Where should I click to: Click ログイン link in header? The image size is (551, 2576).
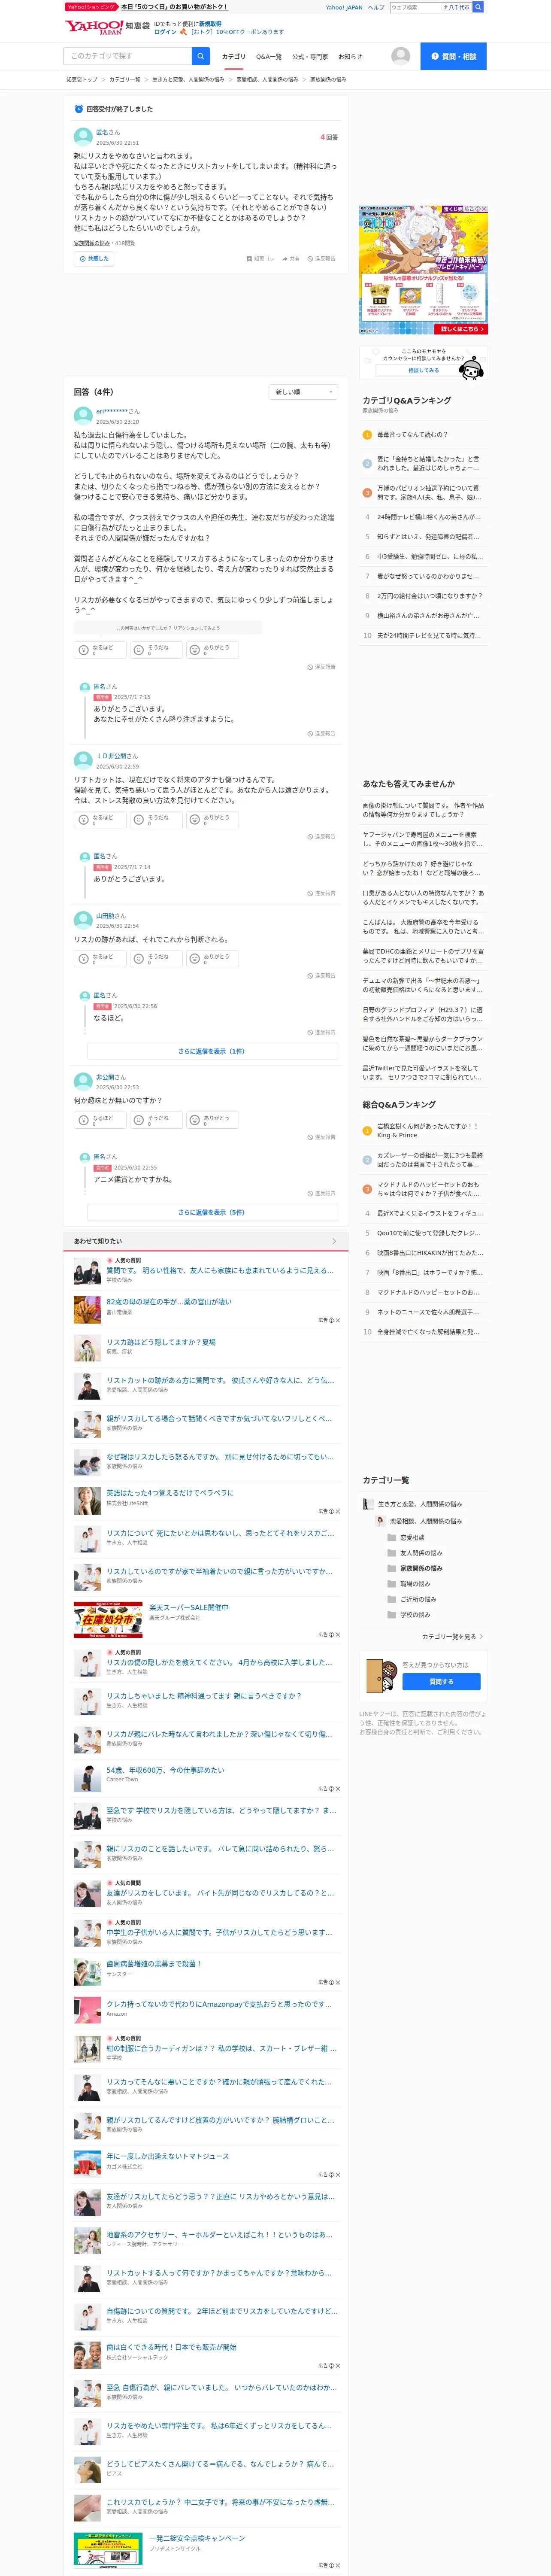point(165,32)
